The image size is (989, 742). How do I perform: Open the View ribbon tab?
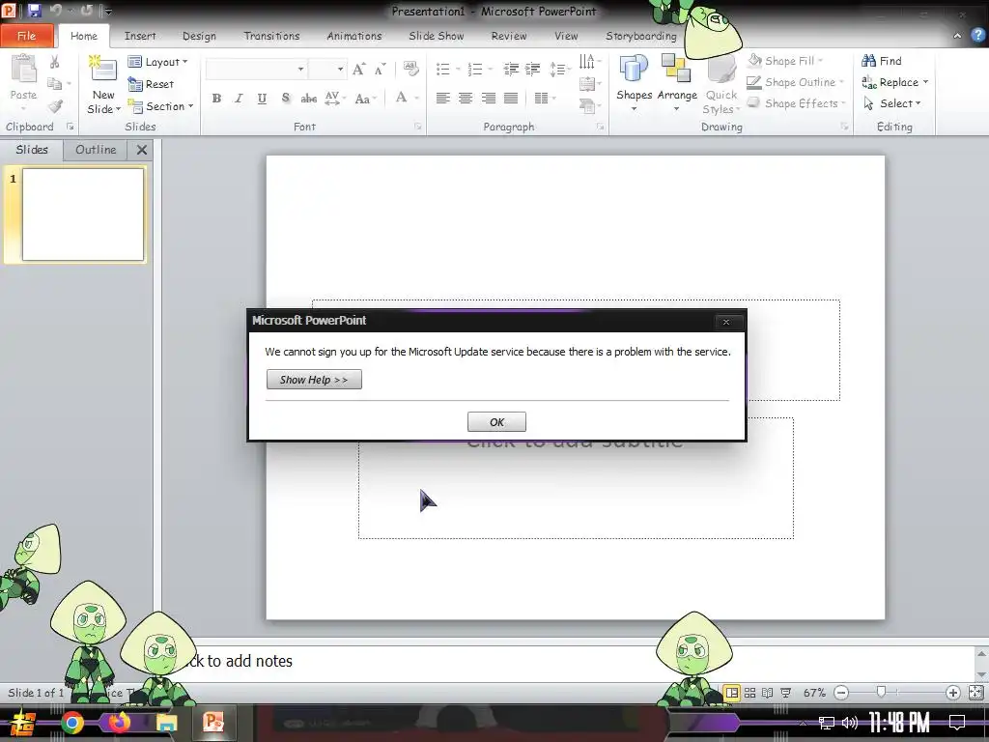[x=566, y=36]
